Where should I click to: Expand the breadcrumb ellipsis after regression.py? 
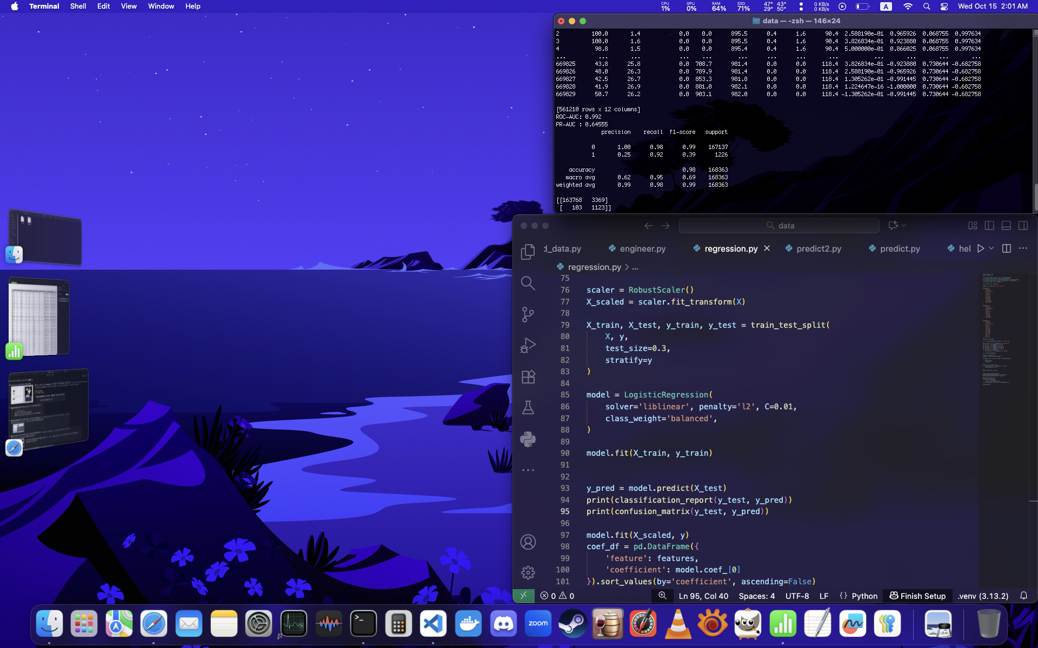point(635,267)
